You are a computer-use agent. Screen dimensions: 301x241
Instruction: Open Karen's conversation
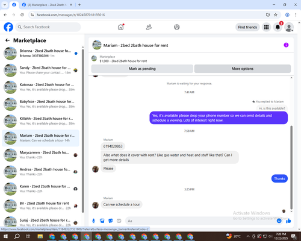click(x=40, y=189)
